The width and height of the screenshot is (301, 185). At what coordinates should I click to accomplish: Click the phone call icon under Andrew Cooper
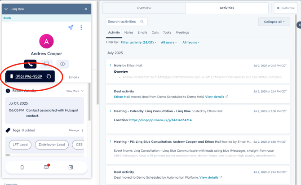click(x=31, y=64)
